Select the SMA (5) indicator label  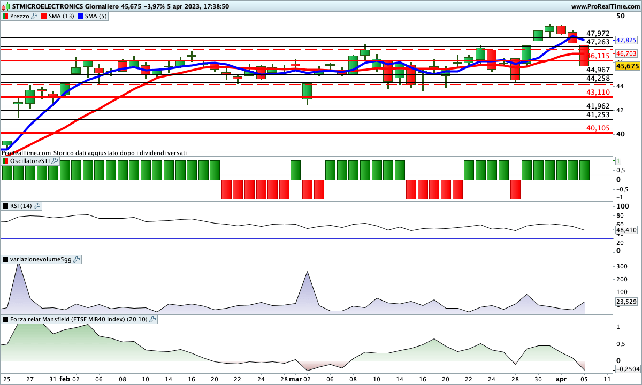pyautogui.click(x=96, y=16)
